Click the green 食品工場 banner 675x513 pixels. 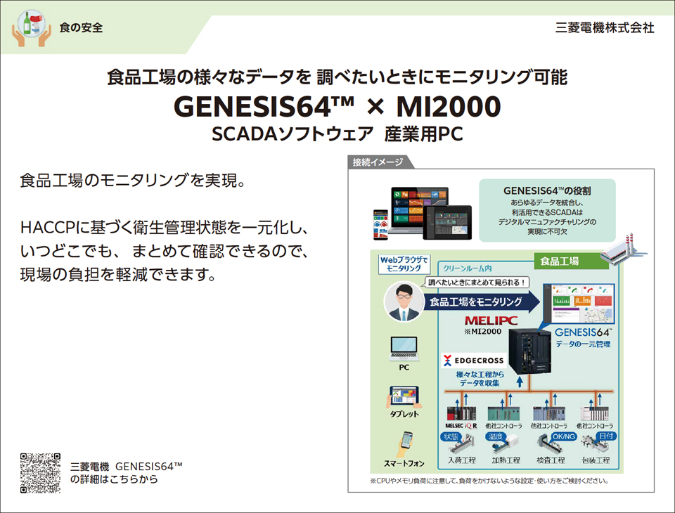click(571, 261)
